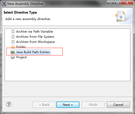Screen dimensions: 135x114
Task: Select Archive via Path Variable directive
Action: [x=34, y=32]
